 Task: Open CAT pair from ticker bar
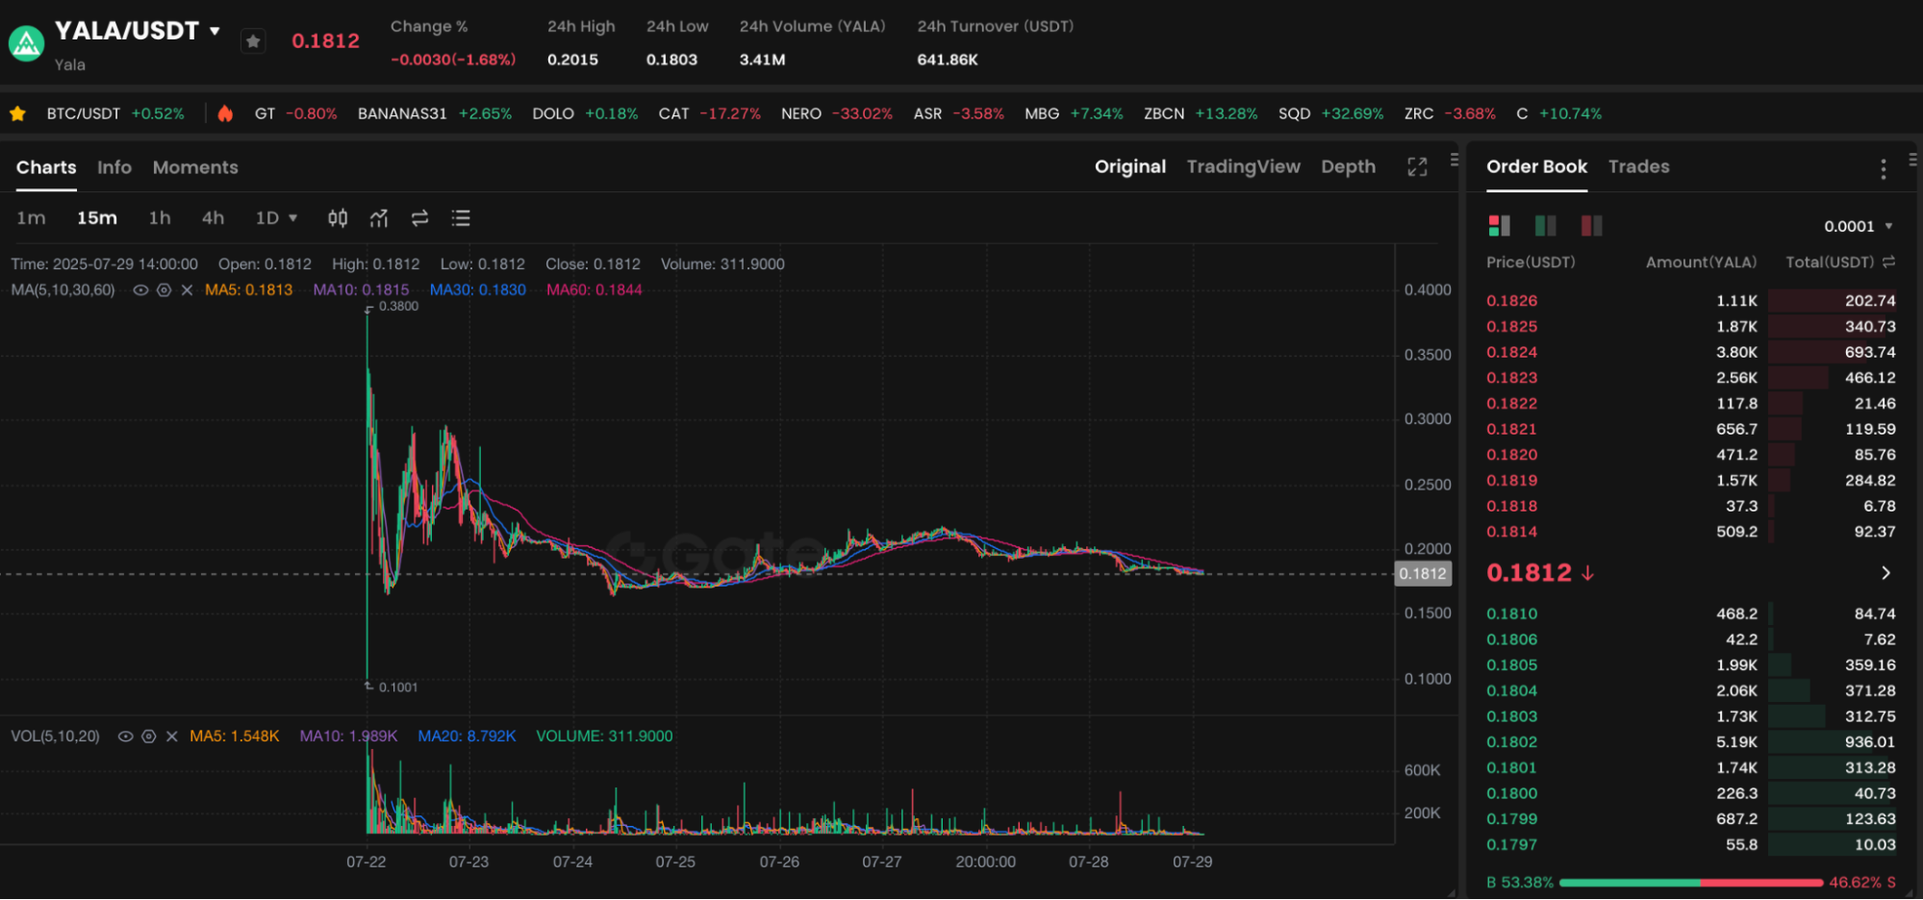[x=710, y=113]
